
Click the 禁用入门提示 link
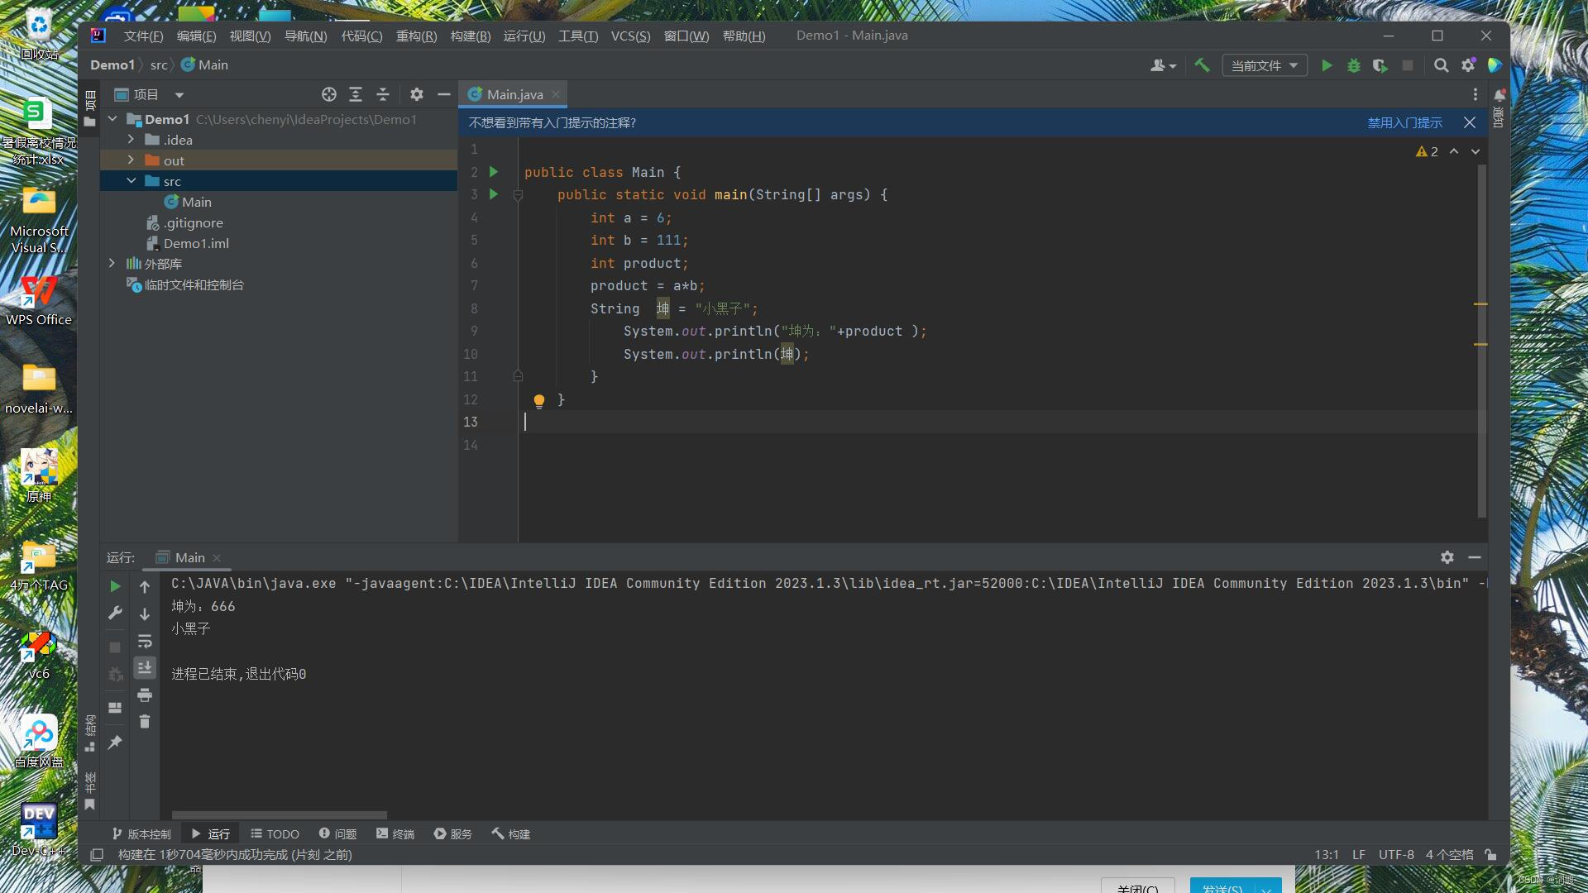click(x=1404, y=122)
